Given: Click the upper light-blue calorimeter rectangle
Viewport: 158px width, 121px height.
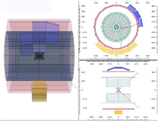Looking at the screenshot, I should point(118,82).
